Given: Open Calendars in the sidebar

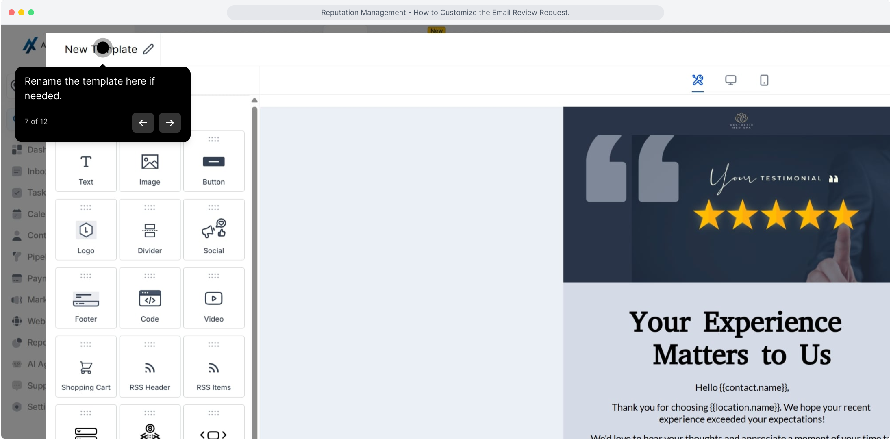Looking at the screenshot, I should (x=28, y=214).
